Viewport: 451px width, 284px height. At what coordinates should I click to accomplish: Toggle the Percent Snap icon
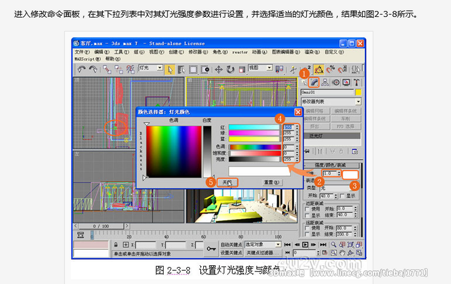pos(331,69)
